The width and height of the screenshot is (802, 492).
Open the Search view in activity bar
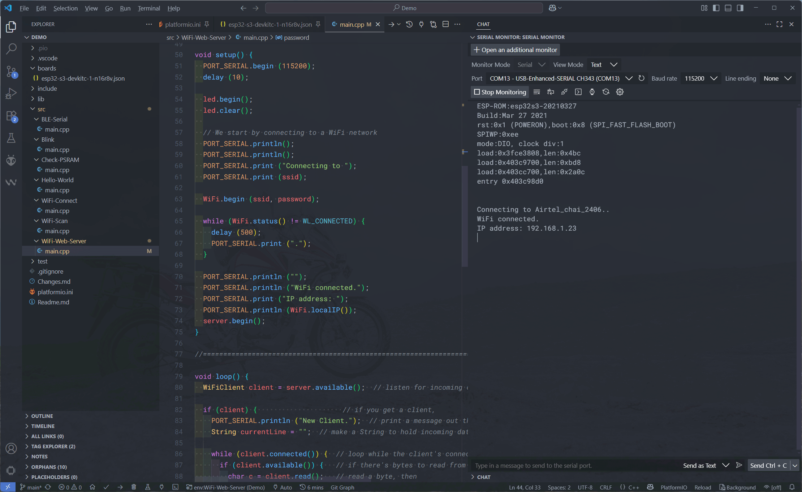click(11, 48)
